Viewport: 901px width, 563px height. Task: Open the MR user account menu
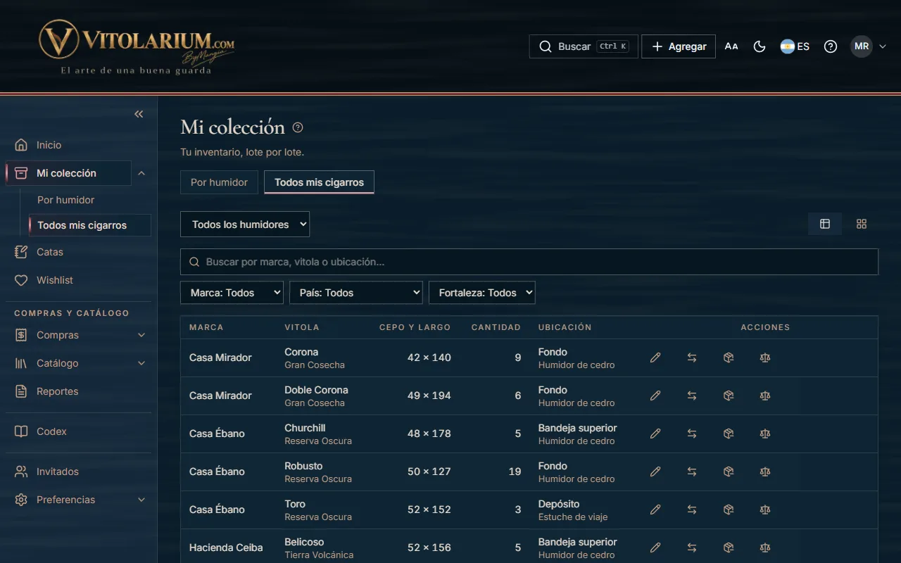(x=868, y=46)
